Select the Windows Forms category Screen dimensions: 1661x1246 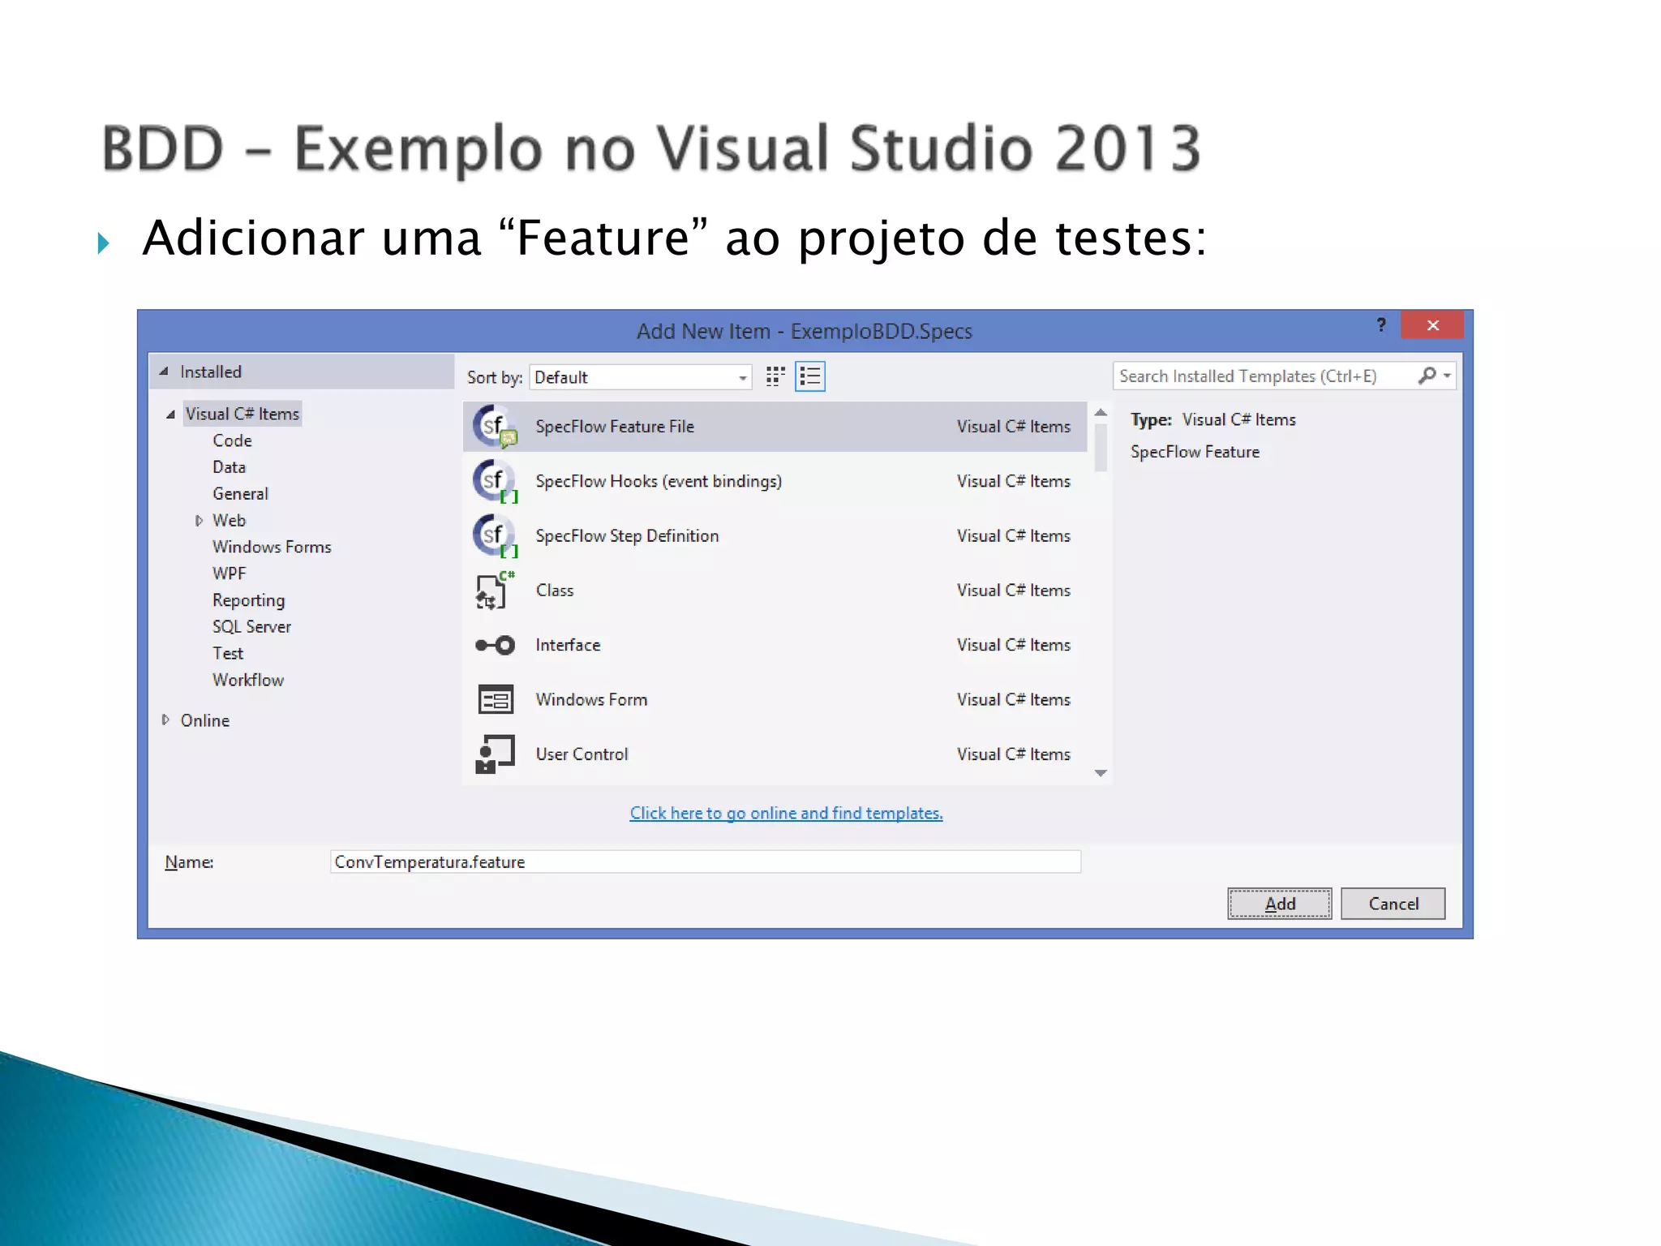pyautogui.click(x=272, y=547)
